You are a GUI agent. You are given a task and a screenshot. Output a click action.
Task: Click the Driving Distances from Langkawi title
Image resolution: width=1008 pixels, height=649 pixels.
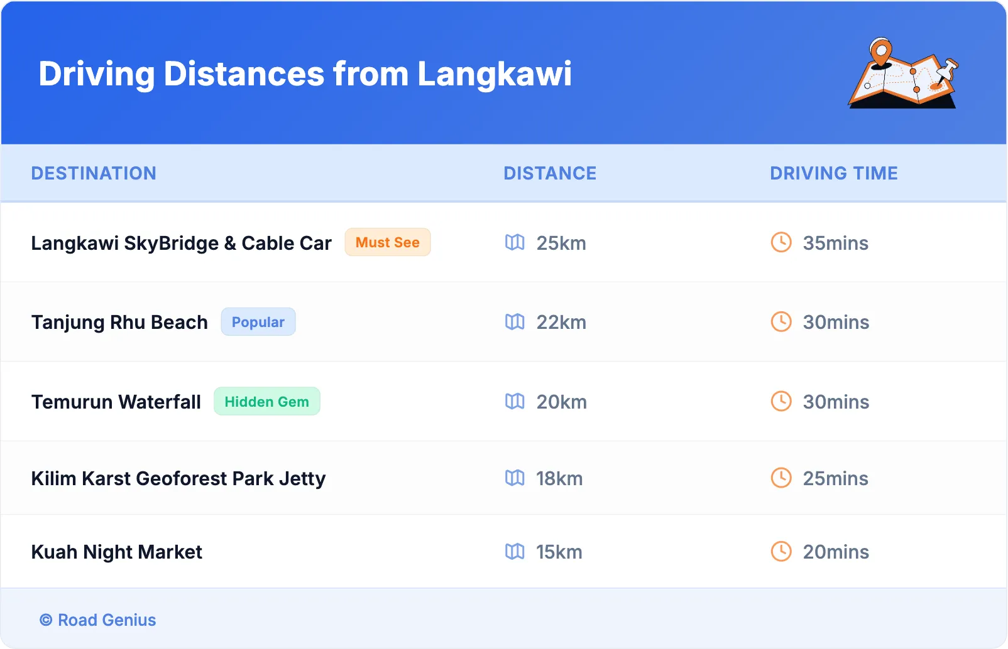tap(305, 74)
